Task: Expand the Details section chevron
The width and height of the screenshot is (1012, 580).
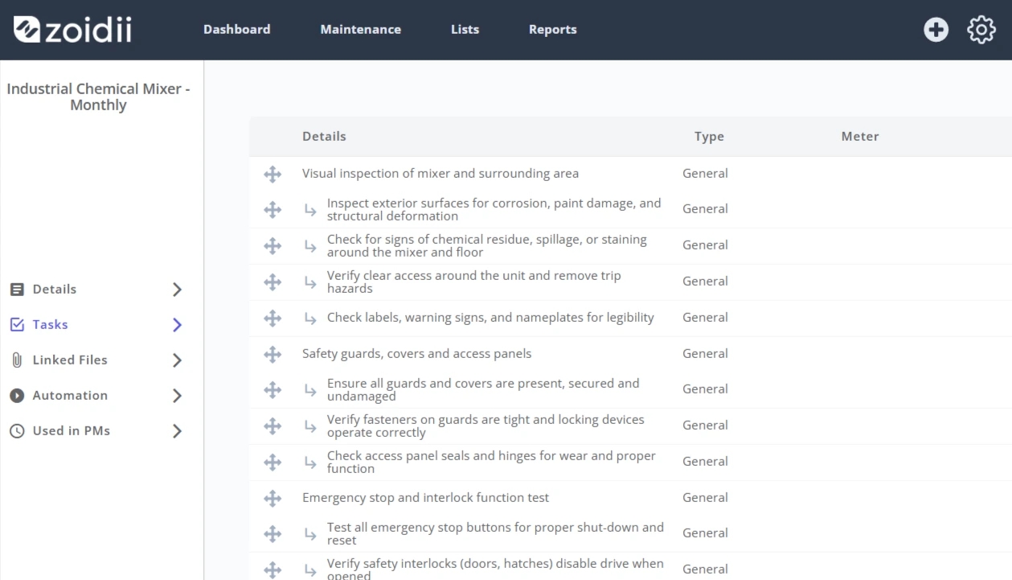Action: (178, 290)
